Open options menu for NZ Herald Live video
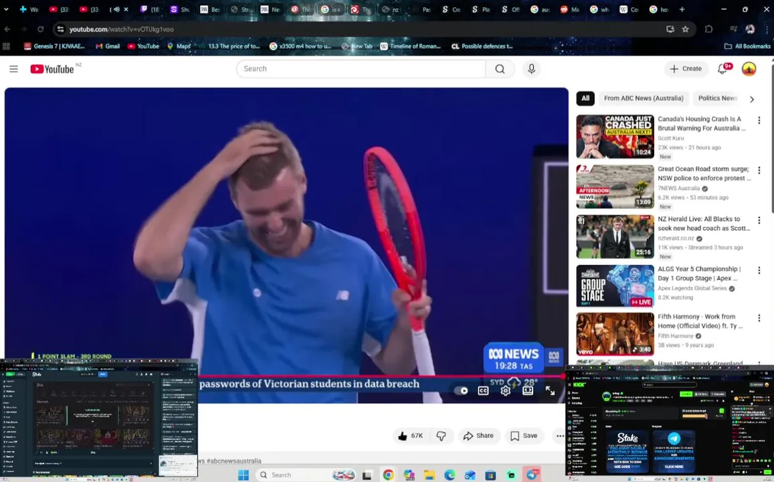The height and width of the screenshot is (482, 774). pyautogui.click(x=759, y=220)
